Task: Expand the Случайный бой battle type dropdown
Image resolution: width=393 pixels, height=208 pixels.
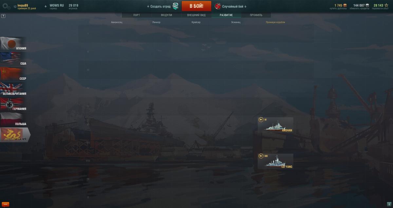Action: (x=246, y=7)
